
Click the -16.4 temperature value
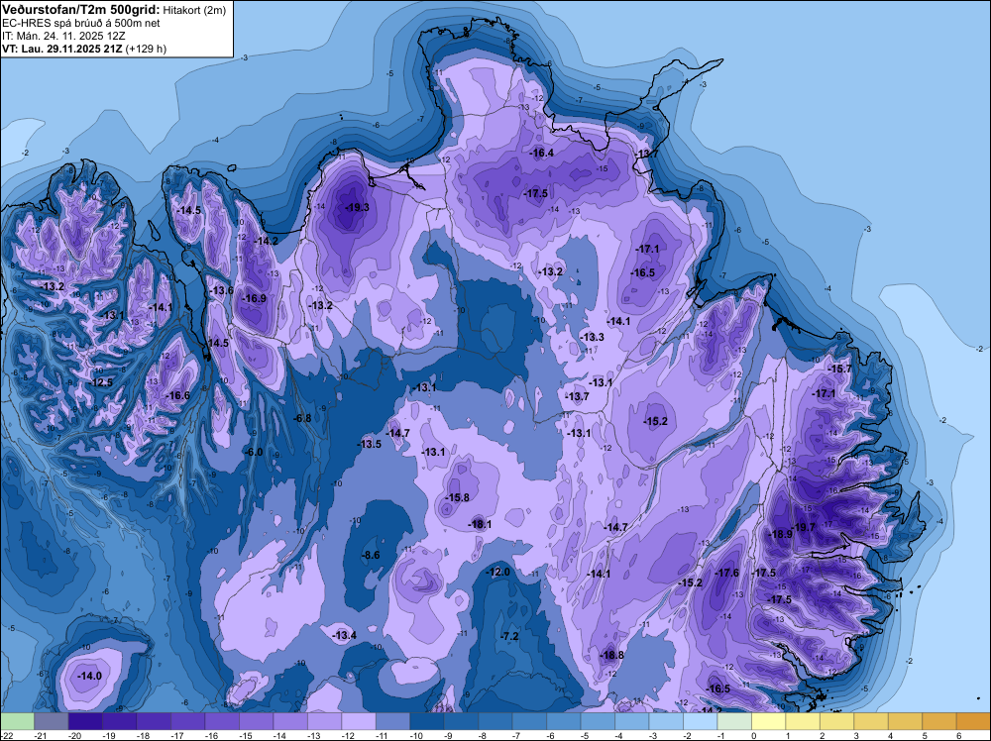pos(542,153)
